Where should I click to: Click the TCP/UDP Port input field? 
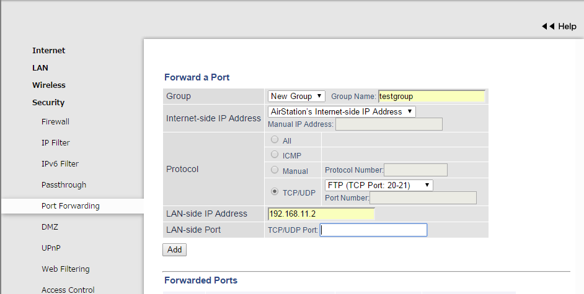373,230
